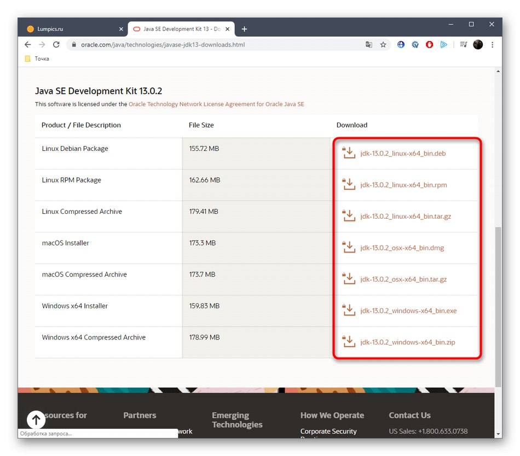Bookmark this page with the star

(x=383, y=44)
